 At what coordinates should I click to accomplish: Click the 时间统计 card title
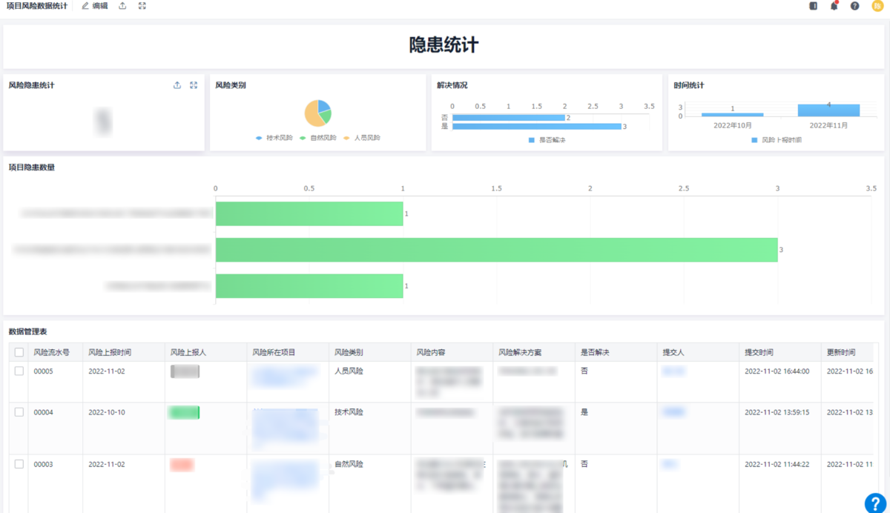689,85
